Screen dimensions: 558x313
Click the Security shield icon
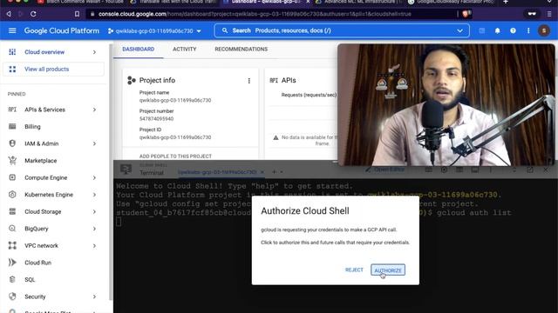point(12,296)
